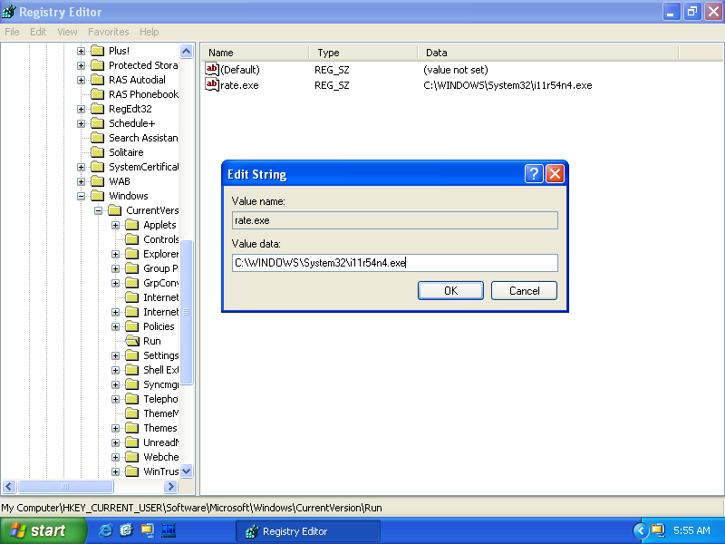Expand the Plus! tree node
The image size is (725, 544).
81,51
